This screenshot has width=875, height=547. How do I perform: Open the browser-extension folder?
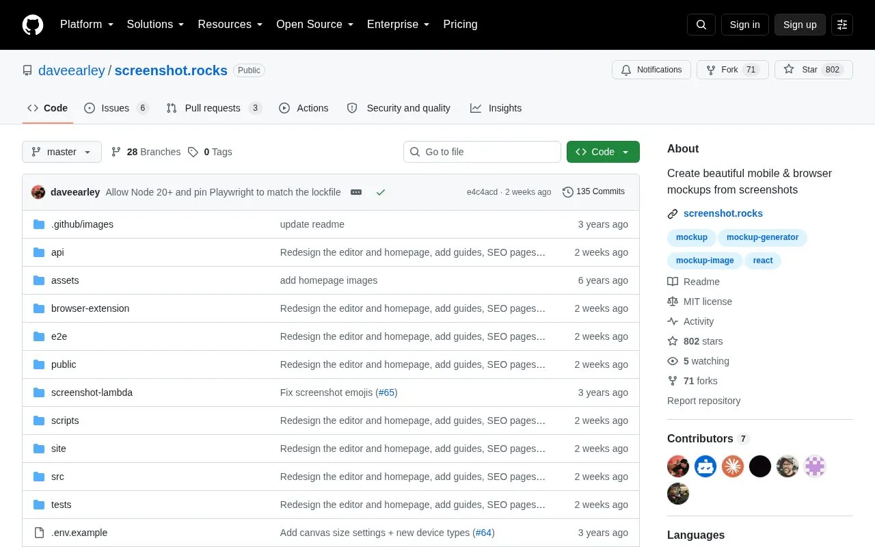[x=90, y=308]
